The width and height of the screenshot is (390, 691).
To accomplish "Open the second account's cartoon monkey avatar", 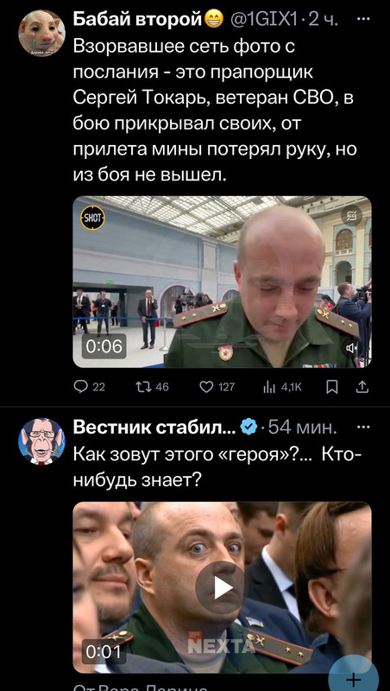I will point(41,441).
